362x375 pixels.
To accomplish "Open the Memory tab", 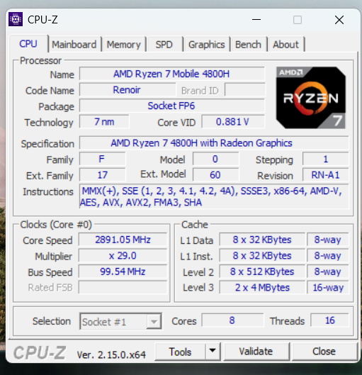I will click(123, 45).
